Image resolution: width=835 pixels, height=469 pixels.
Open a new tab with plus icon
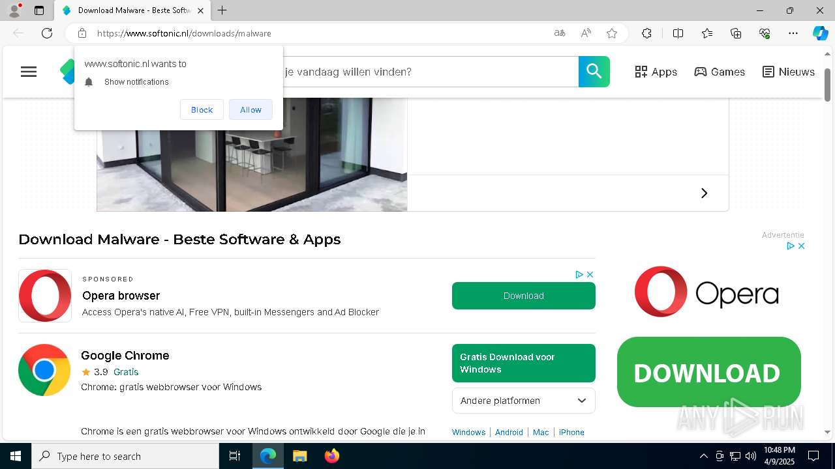point(222,10)
